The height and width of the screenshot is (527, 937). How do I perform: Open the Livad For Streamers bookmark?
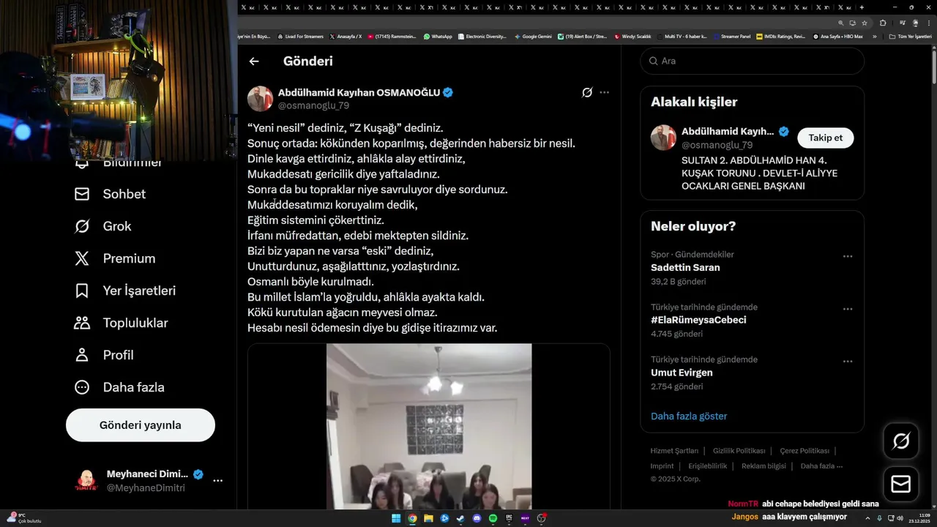pos(300,36)
